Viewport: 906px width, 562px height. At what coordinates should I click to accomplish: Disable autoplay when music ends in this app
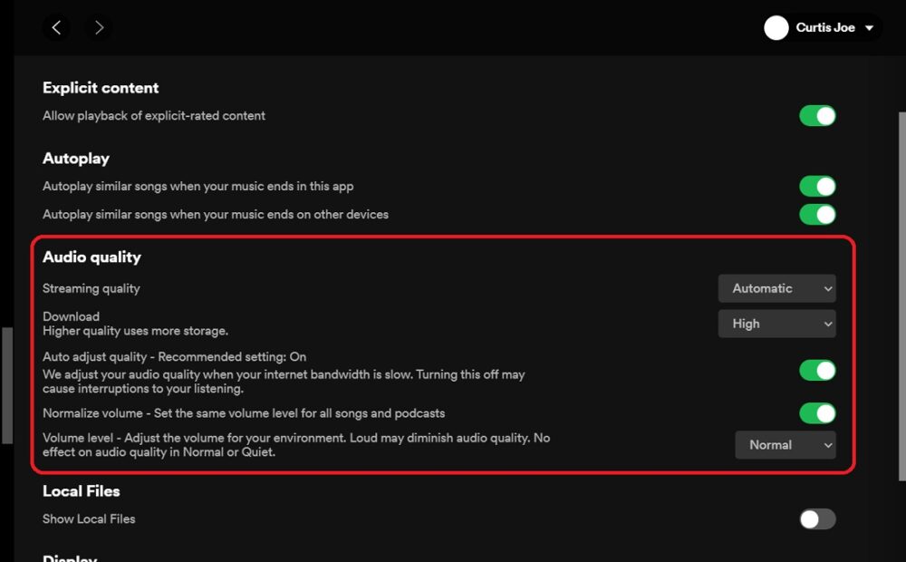pos(816,186)
